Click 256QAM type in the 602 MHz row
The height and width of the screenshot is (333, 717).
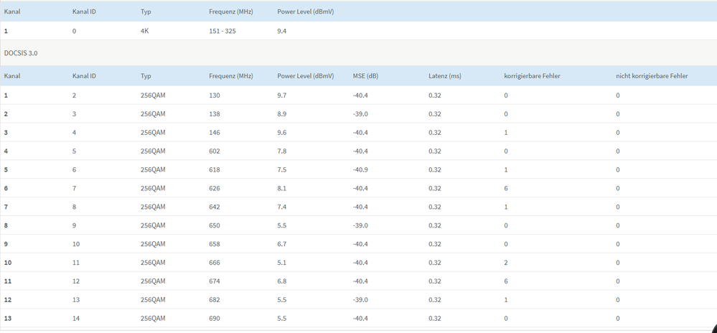(x=153, y=151)
